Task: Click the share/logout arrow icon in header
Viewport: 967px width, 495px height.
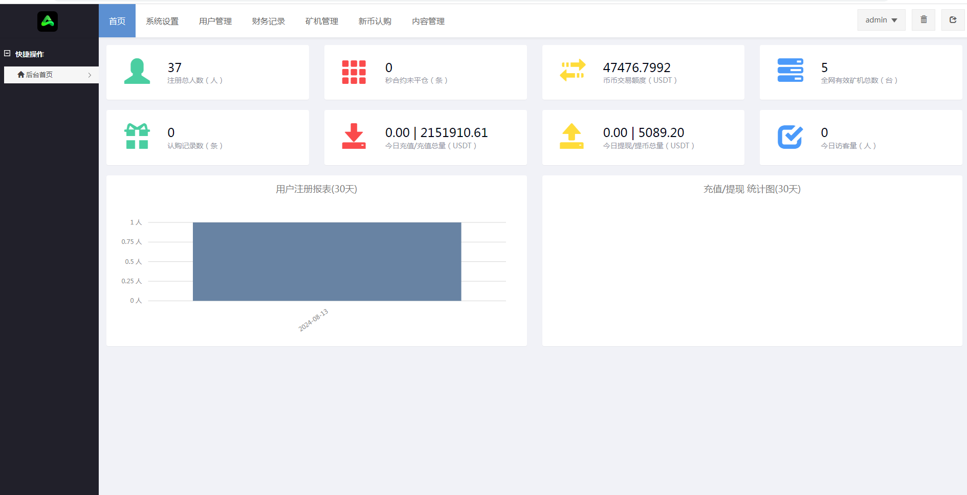Action: click(x=953, y=20)
